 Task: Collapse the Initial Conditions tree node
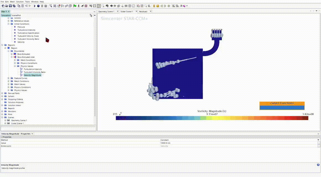(x=8, y=24)
